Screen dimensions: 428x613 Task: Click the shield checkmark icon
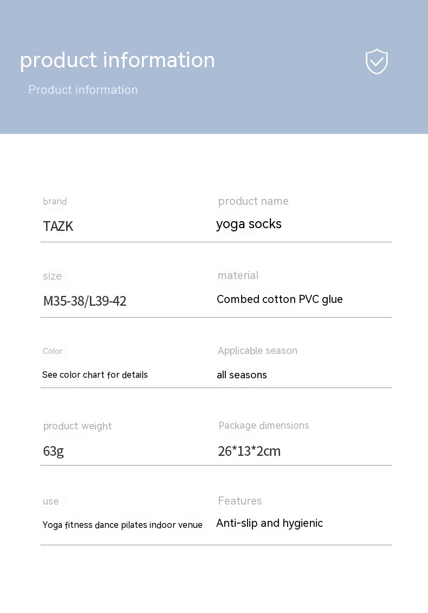tap(377, 61)
